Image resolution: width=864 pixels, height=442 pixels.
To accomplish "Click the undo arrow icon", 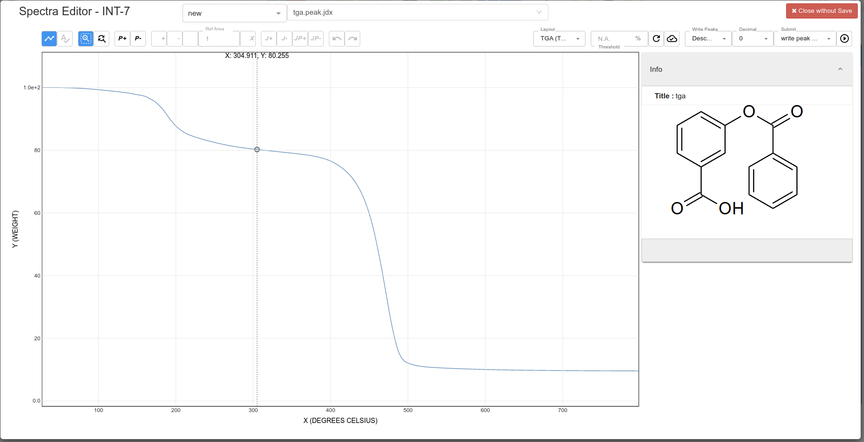I will pos(336,38).
